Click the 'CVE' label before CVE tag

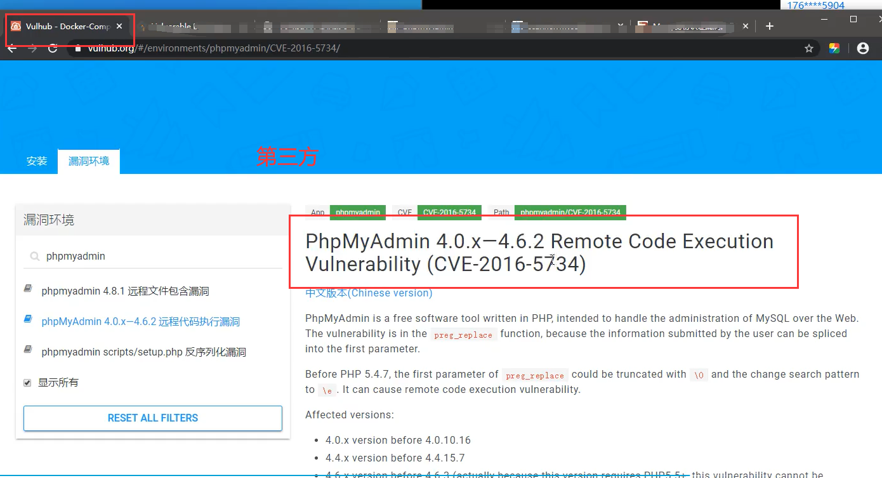[x=405, y=213]
